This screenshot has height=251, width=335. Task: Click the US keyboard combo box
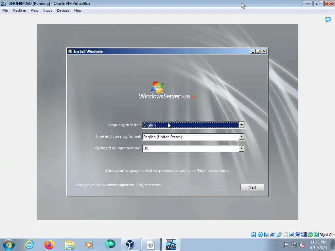tap(193, 148)
